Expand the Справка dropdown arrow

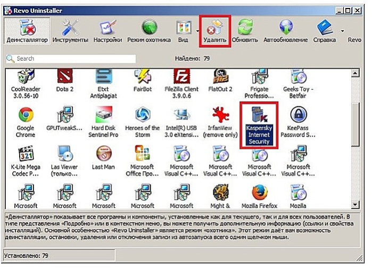pos(342,31)
